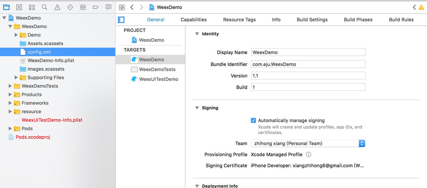The image size is (427, 188).
Task: Open the Source Control navigator icon
Action: [19, 7]
